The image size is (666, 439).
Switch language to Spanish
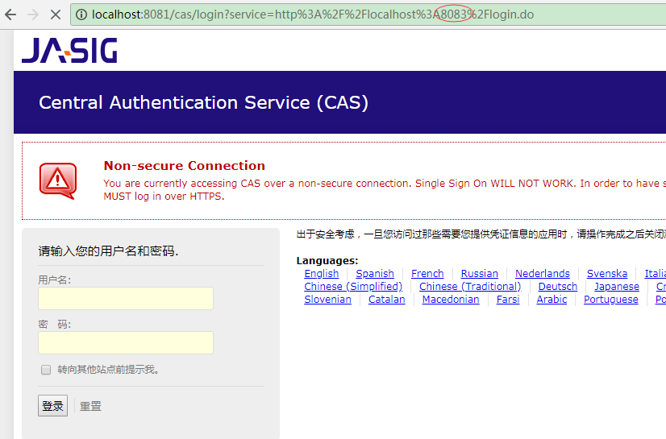[x=375, y=274]
